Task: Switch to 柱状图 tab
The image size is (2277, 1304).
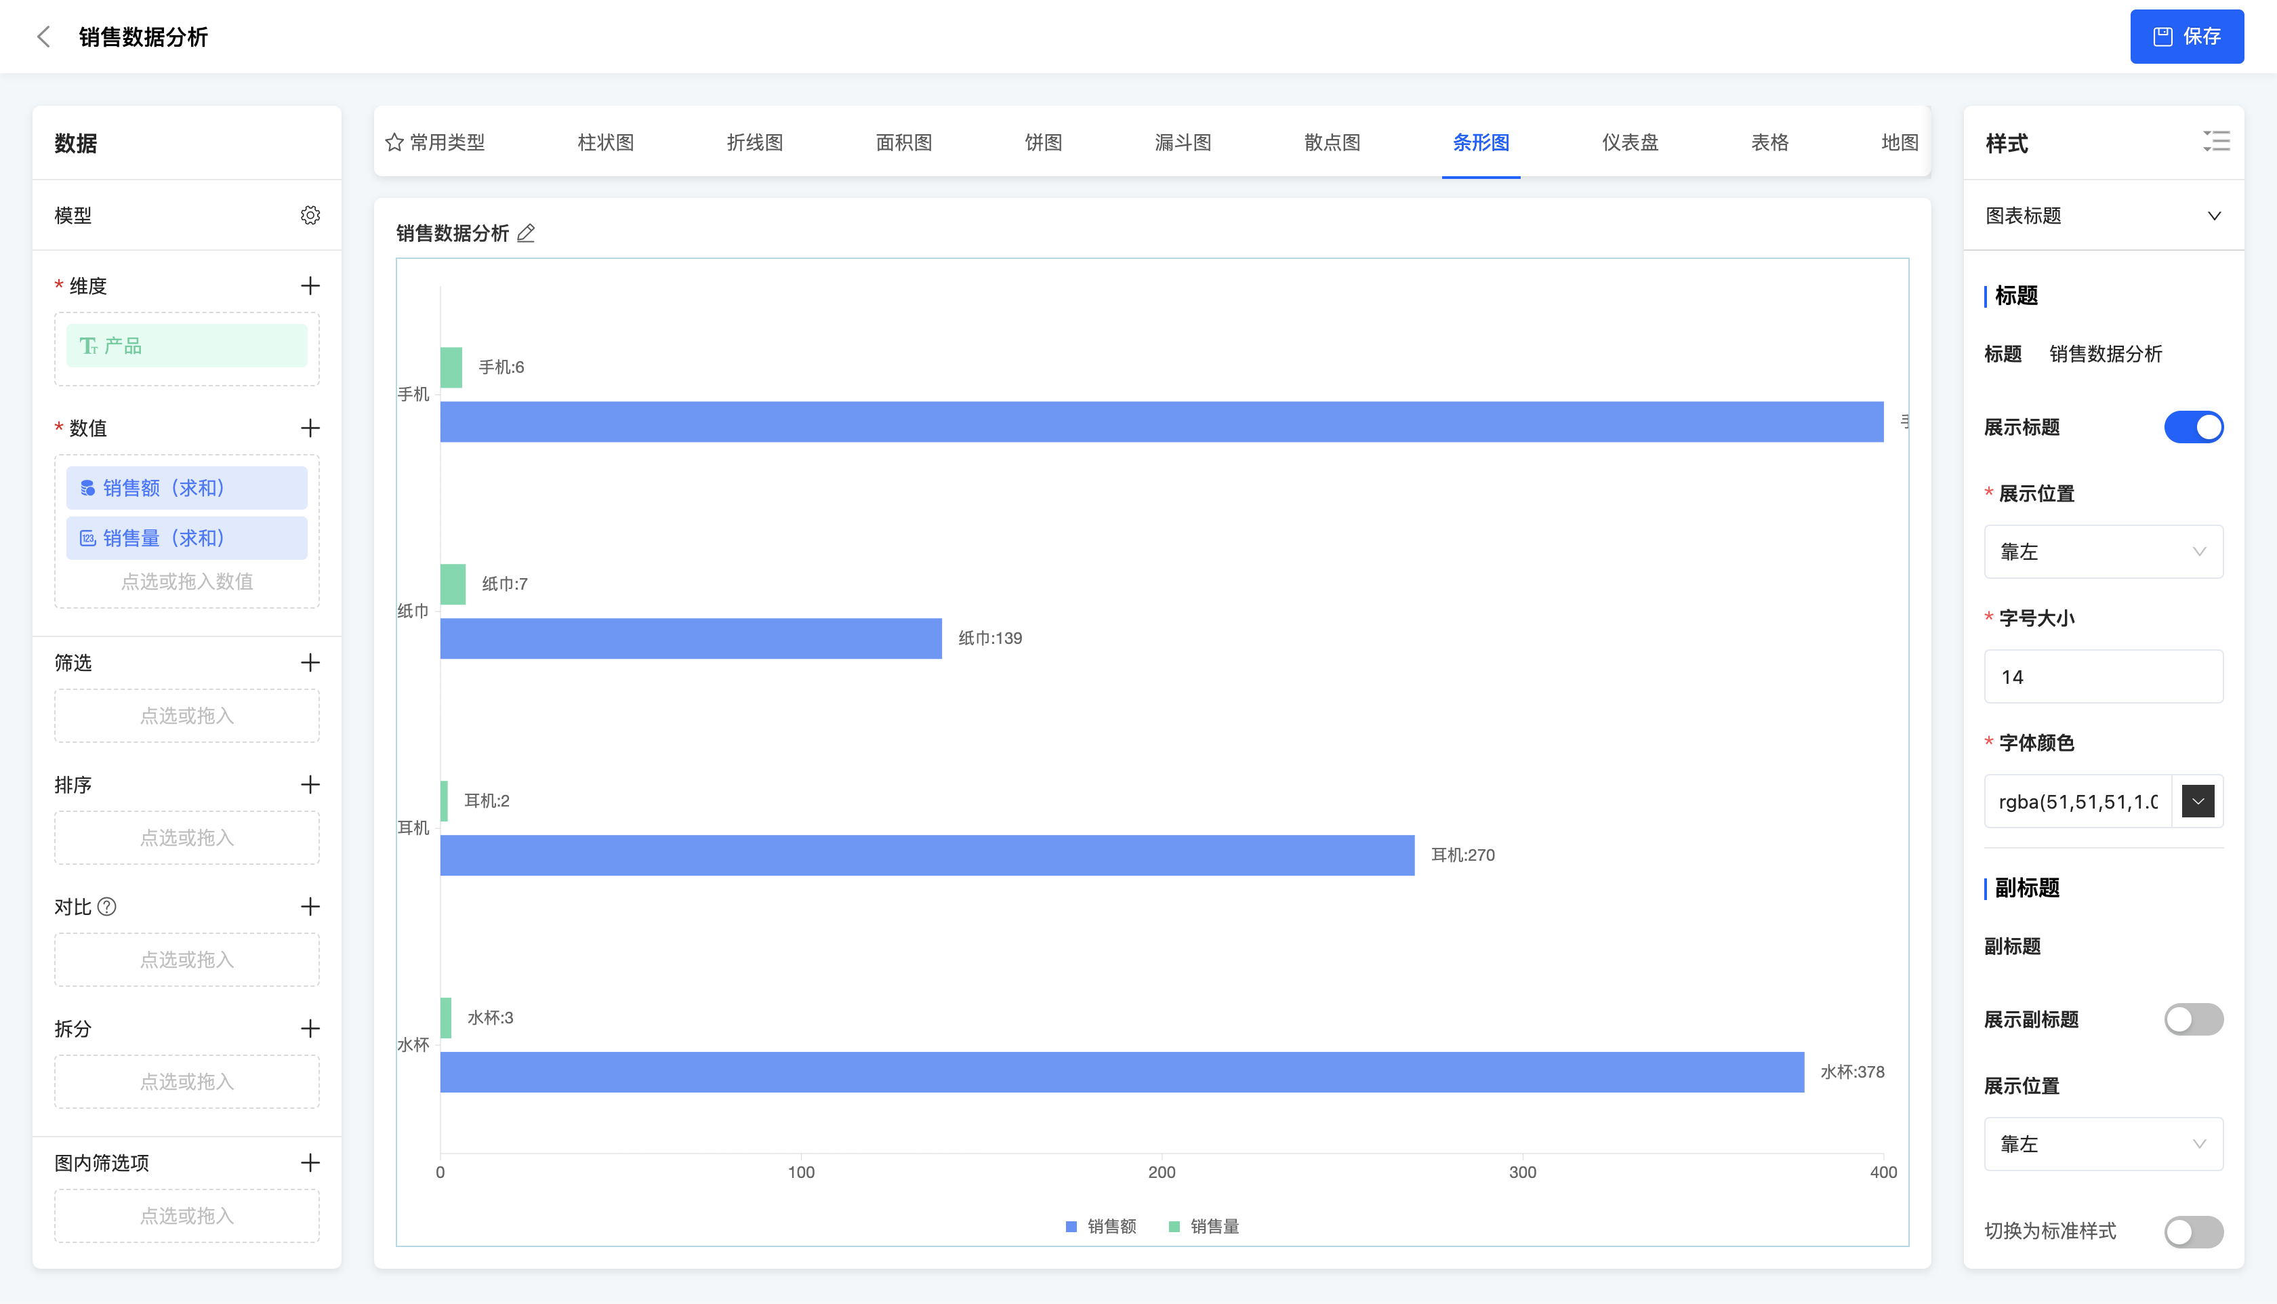Action: click(605, 142)
